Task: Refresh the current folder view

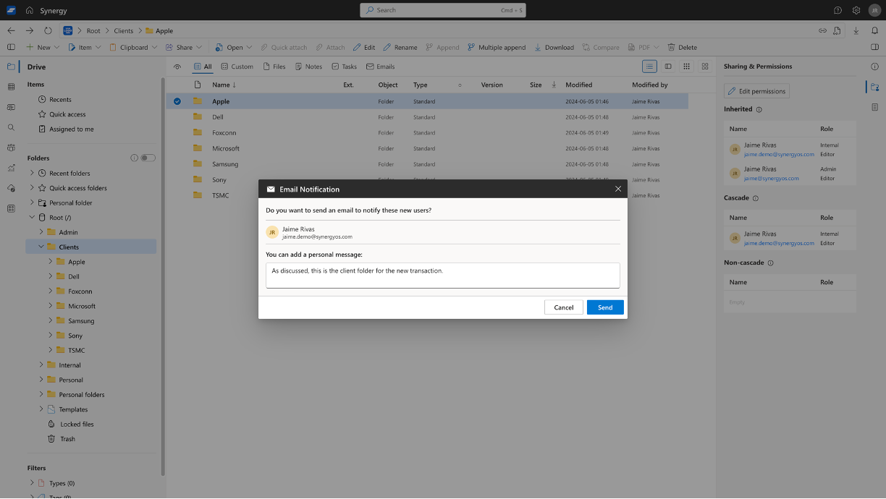Action: pos(48,30)
